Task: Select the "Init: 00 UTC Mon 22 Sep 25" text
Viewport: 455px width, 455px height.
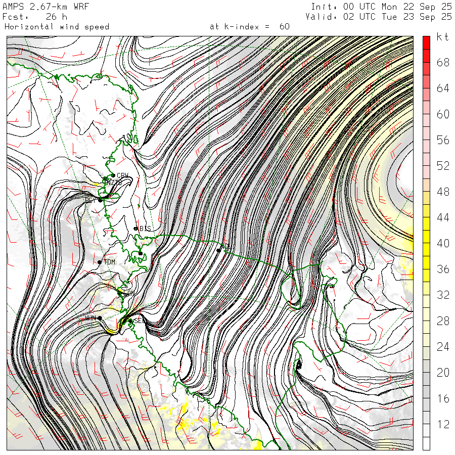Action: tap(381, 7)
